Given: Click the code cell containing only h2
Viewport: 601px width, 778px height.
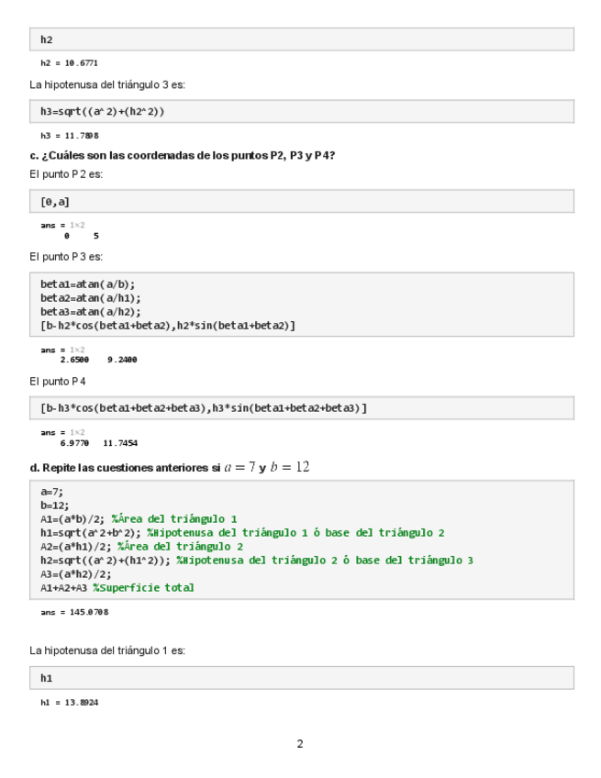Looking at the screenshot, I should coord(301,39).
